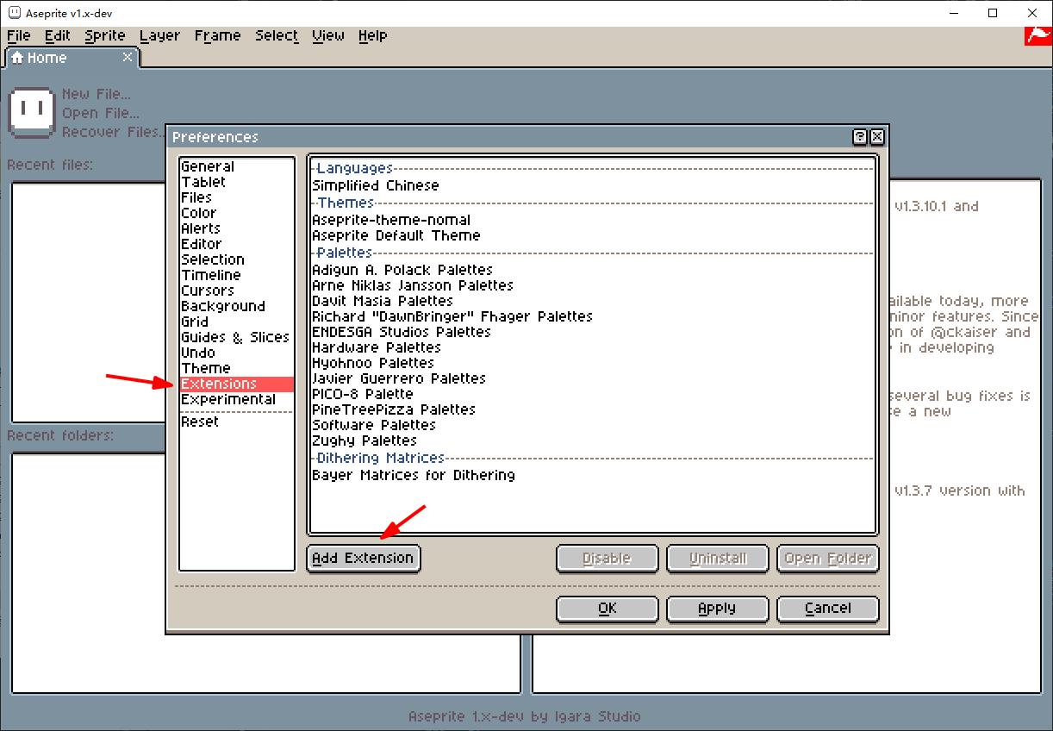Select Davit Masia Palettes
Screen dimensions: 1053x731
593,301
